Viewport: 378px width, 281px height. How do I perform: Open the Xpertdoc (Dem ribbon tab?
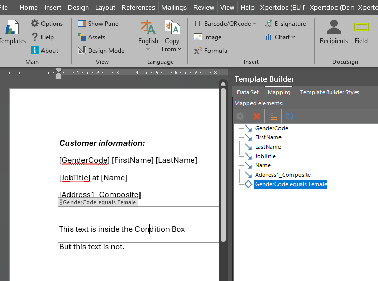click(331, 7)
